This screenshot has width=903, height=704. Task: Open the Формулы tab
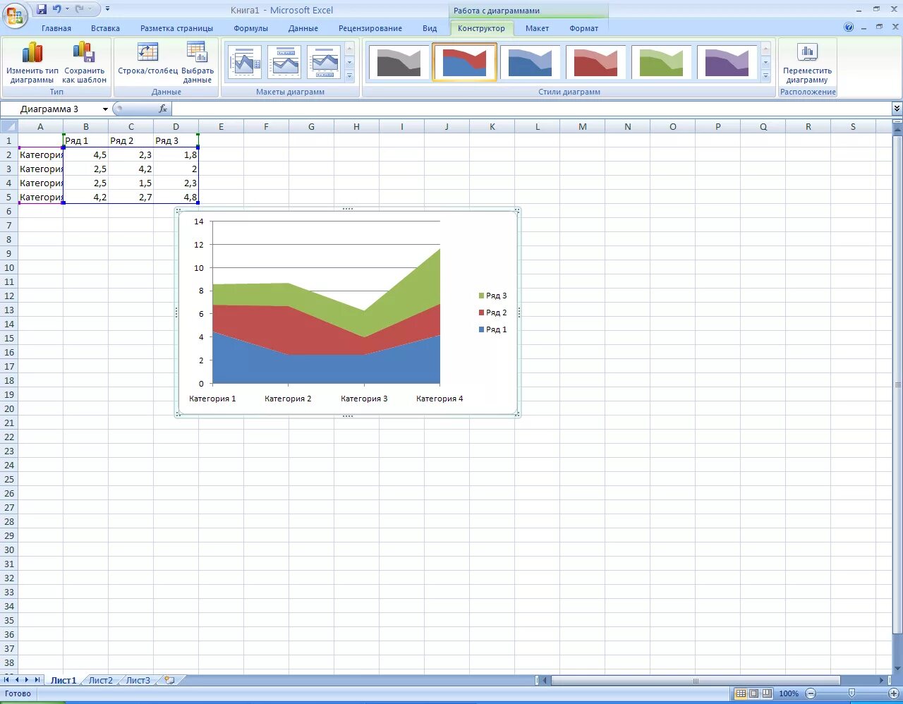click(x=250, y=28)
